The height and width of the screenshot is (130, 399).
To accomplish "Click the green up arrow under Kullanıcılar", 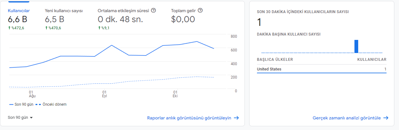I will pos(9,28).
